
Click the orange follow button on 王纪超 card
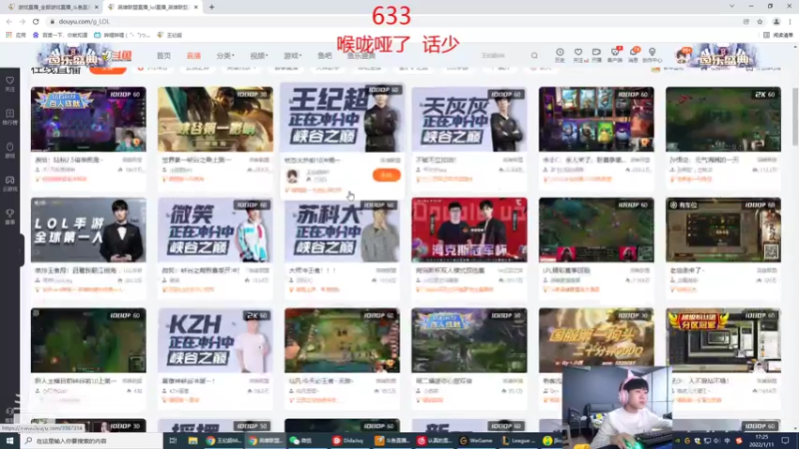click(x=387, y=176)
